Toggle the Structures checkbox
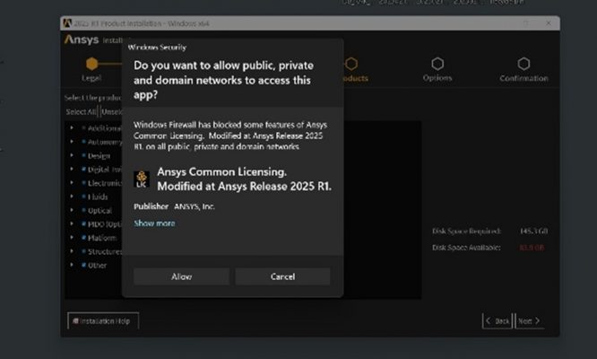This screenshot has width=597, height=359. point(83,251)
